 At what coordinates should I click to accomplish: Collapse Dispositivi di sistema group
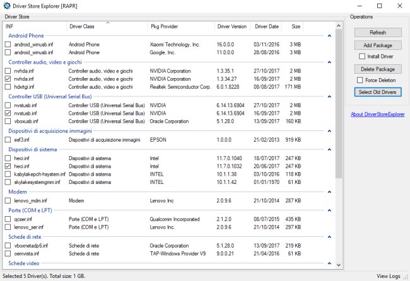tap(329, 149)
